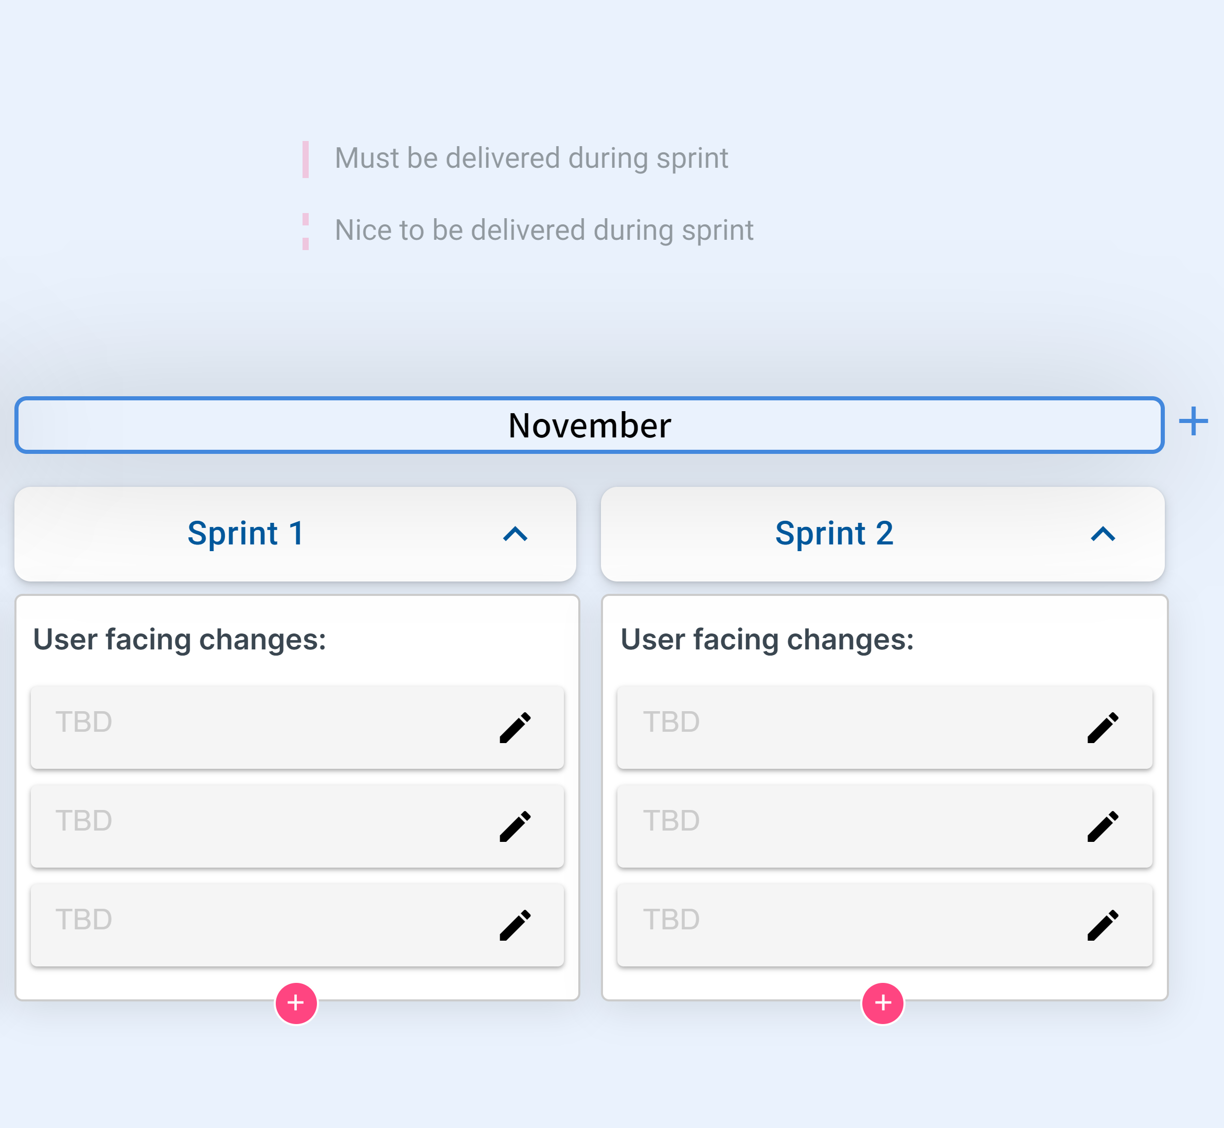This screenshot has width=1224, height=1128.
Task: Edit first TBD item in Sprint 1
Action: 515,727
